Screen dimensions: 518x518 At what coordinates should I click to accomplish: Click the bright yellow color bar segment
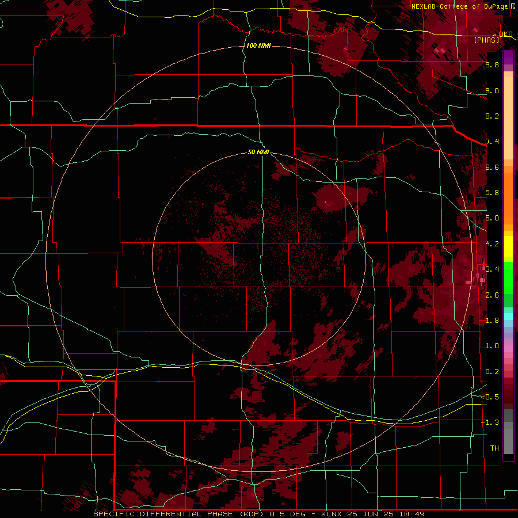tap(508, 246)
